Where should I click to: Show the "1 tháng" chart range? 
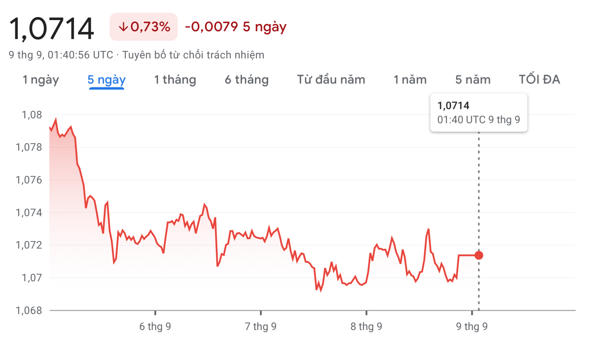pos(175,80)
